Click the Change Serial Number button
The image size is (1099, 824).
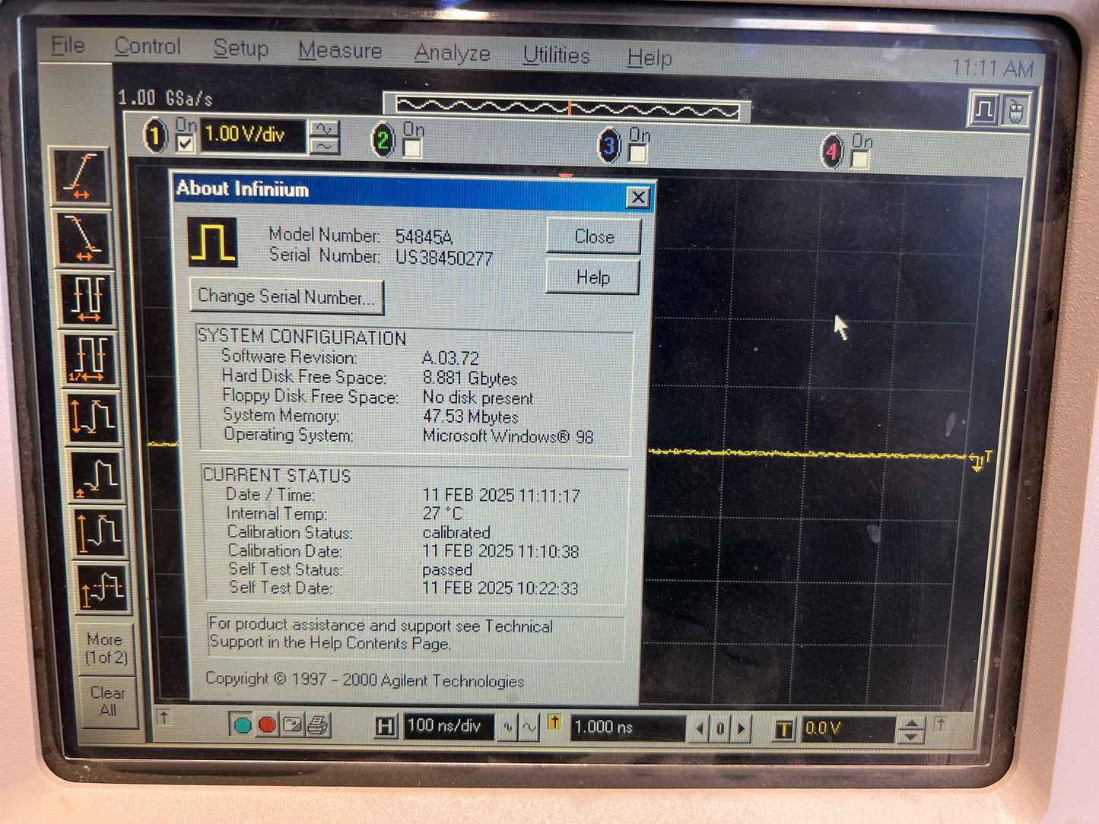[x=286, y=296]
